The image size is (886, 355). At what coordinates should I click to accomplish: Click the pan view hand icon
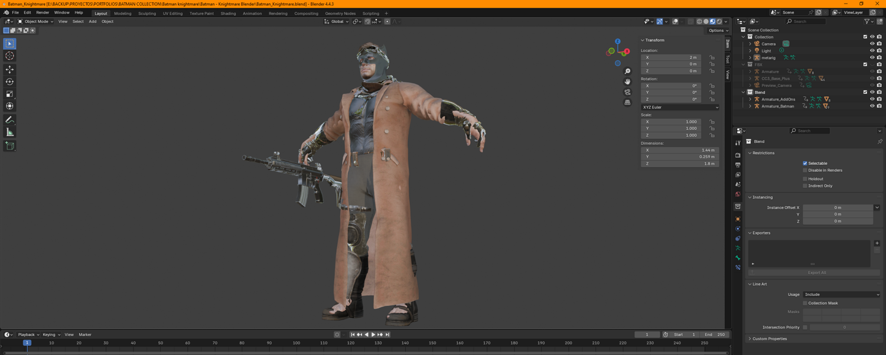(x=627, y=82)
